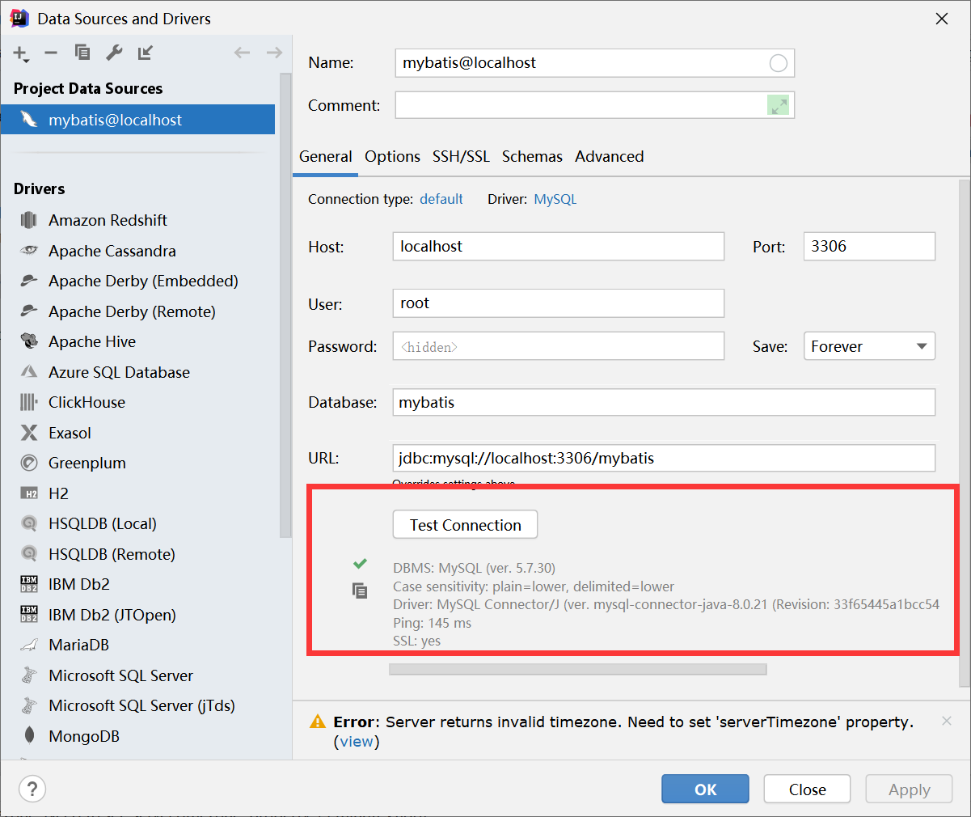Close the Data Sources and Drivers dialog
The height and width of the screenshot is (817, 971).
tap(942, 19)
